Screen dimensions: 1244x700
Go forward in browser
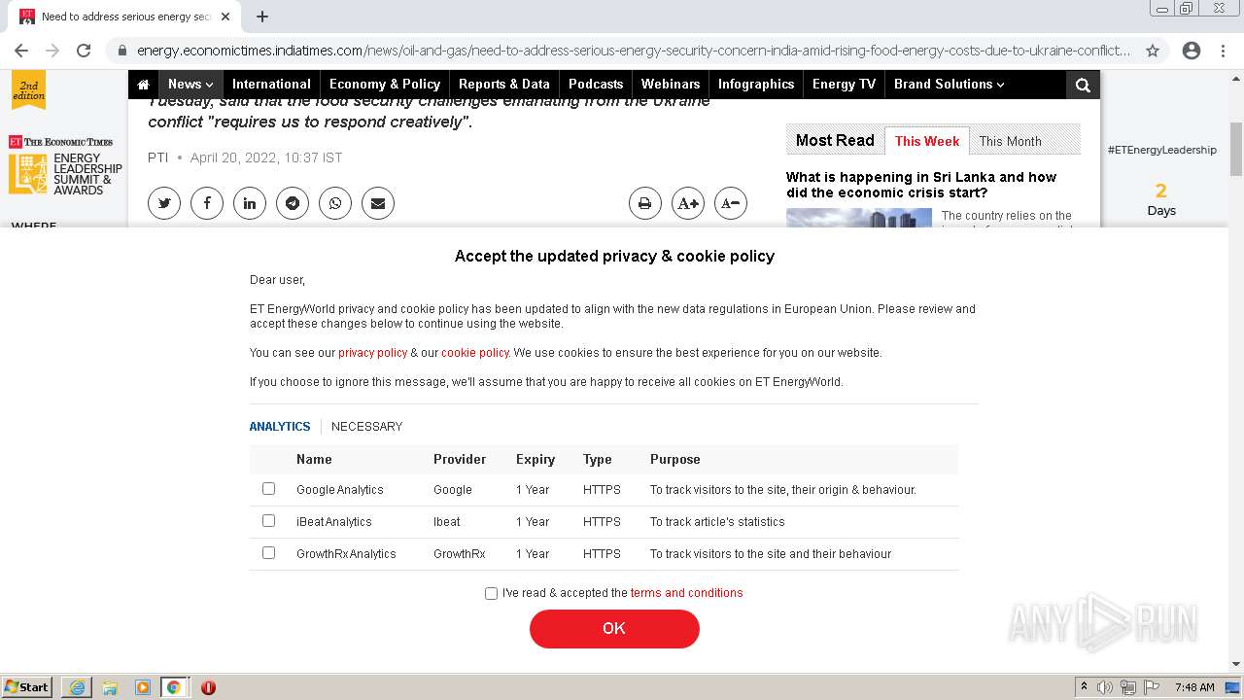[52, 51]
